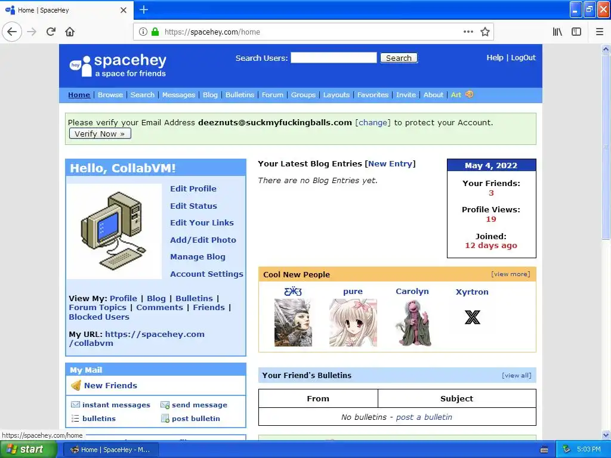
Task: Open a new browser tab with plus
Action: click(143, 10)
